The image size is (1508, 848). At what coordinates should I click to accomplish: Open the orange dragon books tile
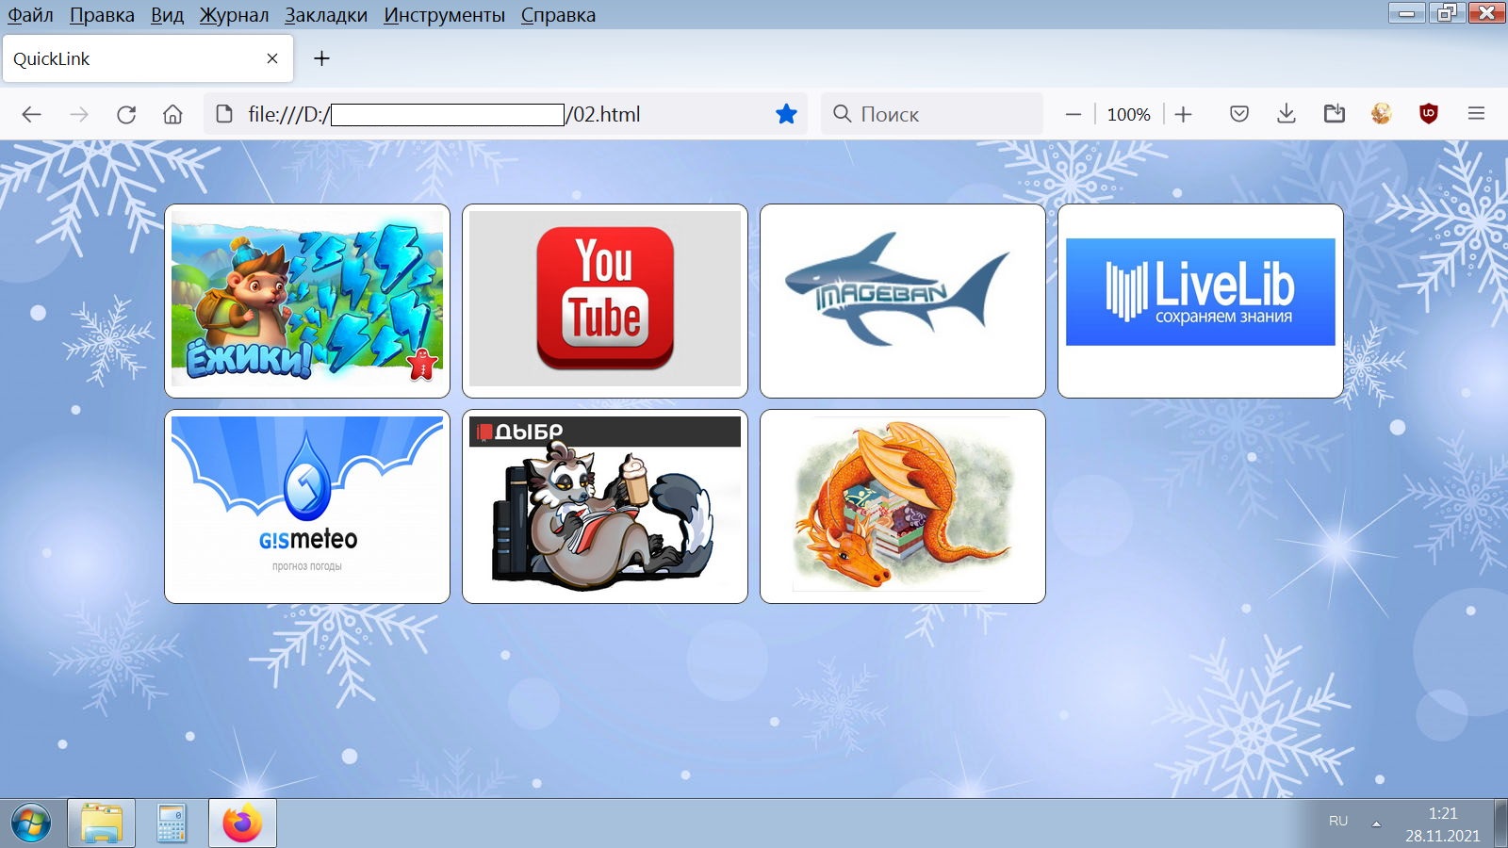[903, 507]
